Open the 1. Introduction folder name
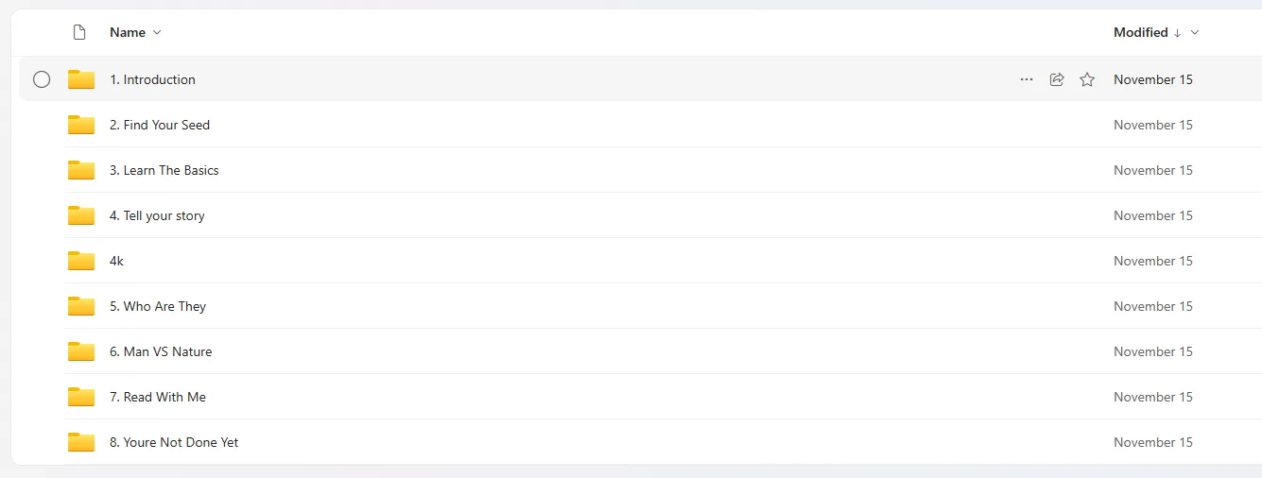 coord(152,79)
